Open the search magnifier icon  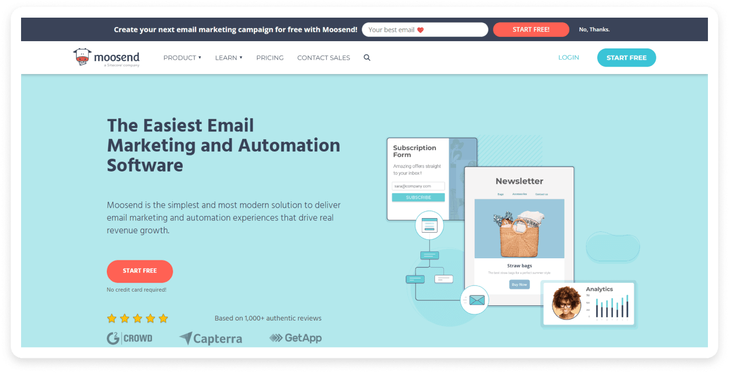367,58
